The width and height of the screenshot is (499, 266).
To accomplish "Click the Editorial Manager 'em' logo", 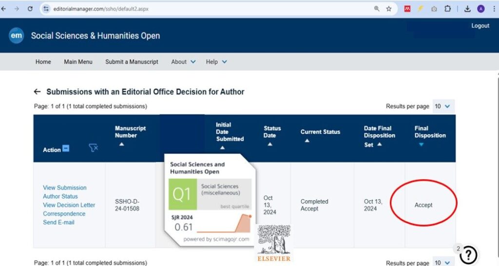I will coord(16,36).
